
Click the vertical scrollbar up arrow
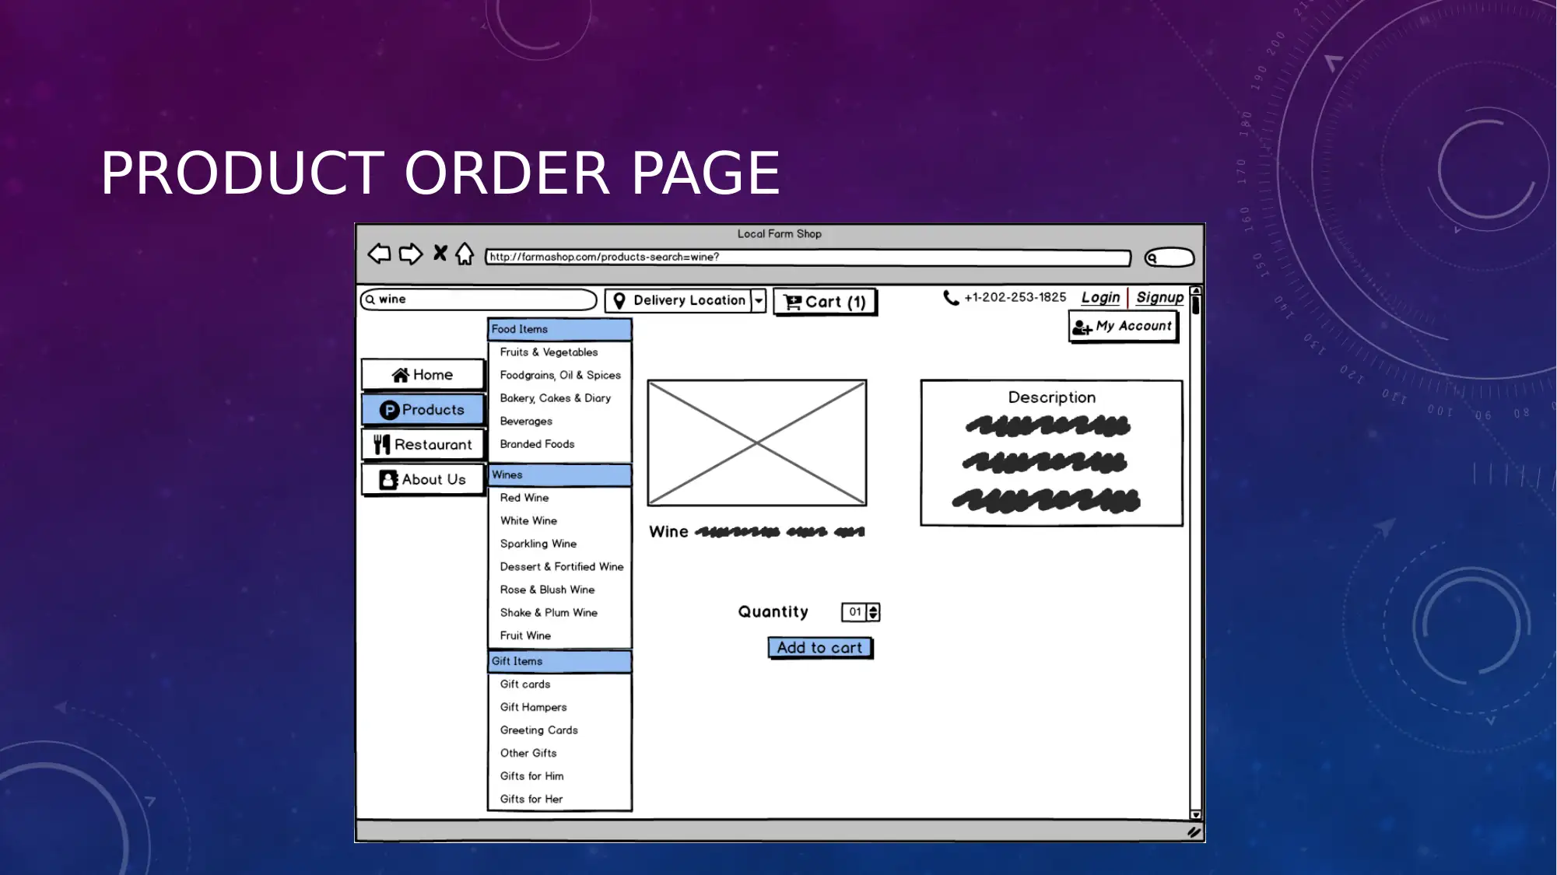1196,290
